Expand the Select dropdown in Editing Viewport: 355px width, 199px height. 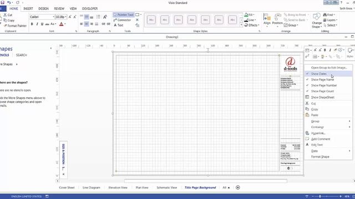click(330, 25)
